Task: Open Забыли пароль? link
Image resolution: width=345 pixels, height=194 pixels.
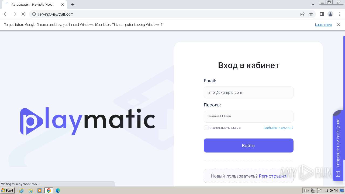Action: pyautogui.click(x=278, y=128)
